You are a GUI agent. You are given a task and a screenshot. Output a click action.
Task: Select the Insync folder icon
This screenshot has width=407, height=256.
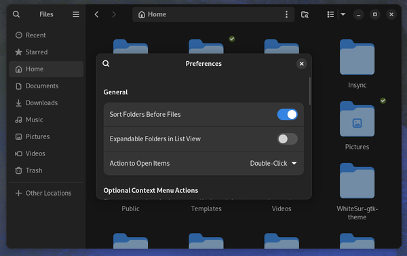[x=357, y=57]
